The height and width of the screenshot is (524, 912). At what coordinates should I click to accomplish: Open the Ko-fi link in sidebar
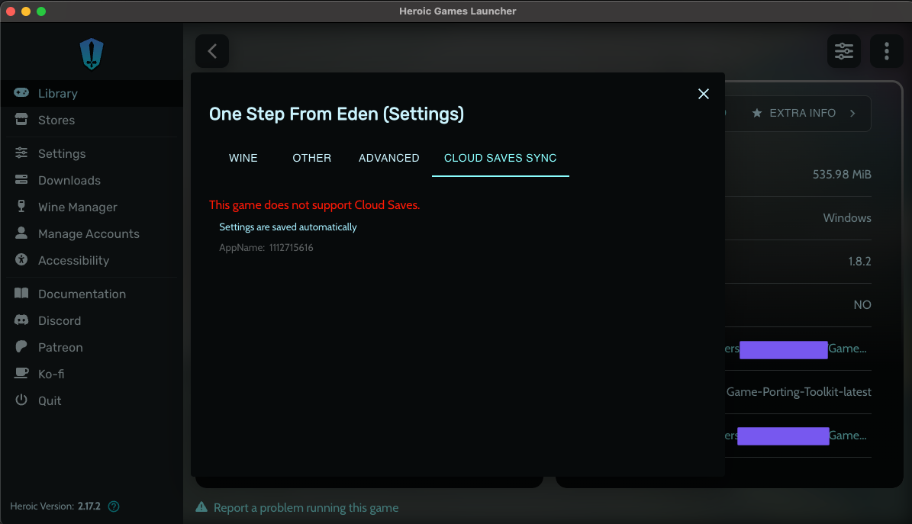(x=92, y=374)
